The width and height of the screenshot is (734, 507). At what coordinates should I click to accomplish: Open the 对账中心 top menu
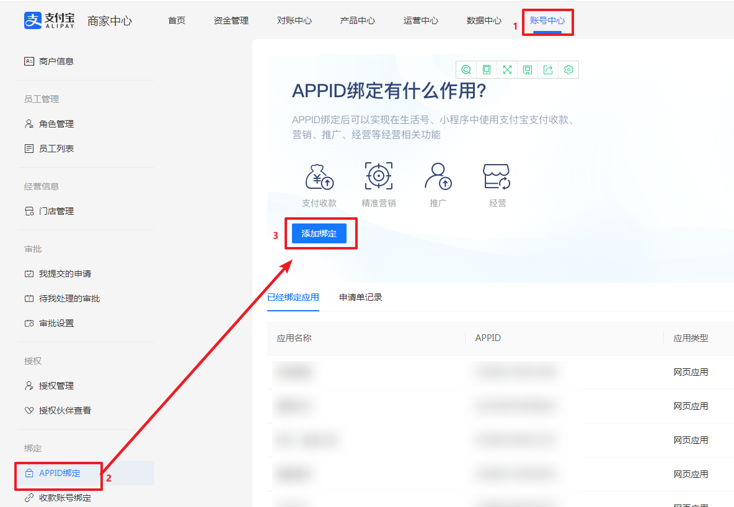click(294, 20)
